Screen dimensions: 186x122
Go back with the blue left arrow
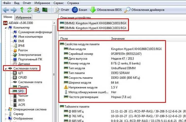[x=6, y=10]
